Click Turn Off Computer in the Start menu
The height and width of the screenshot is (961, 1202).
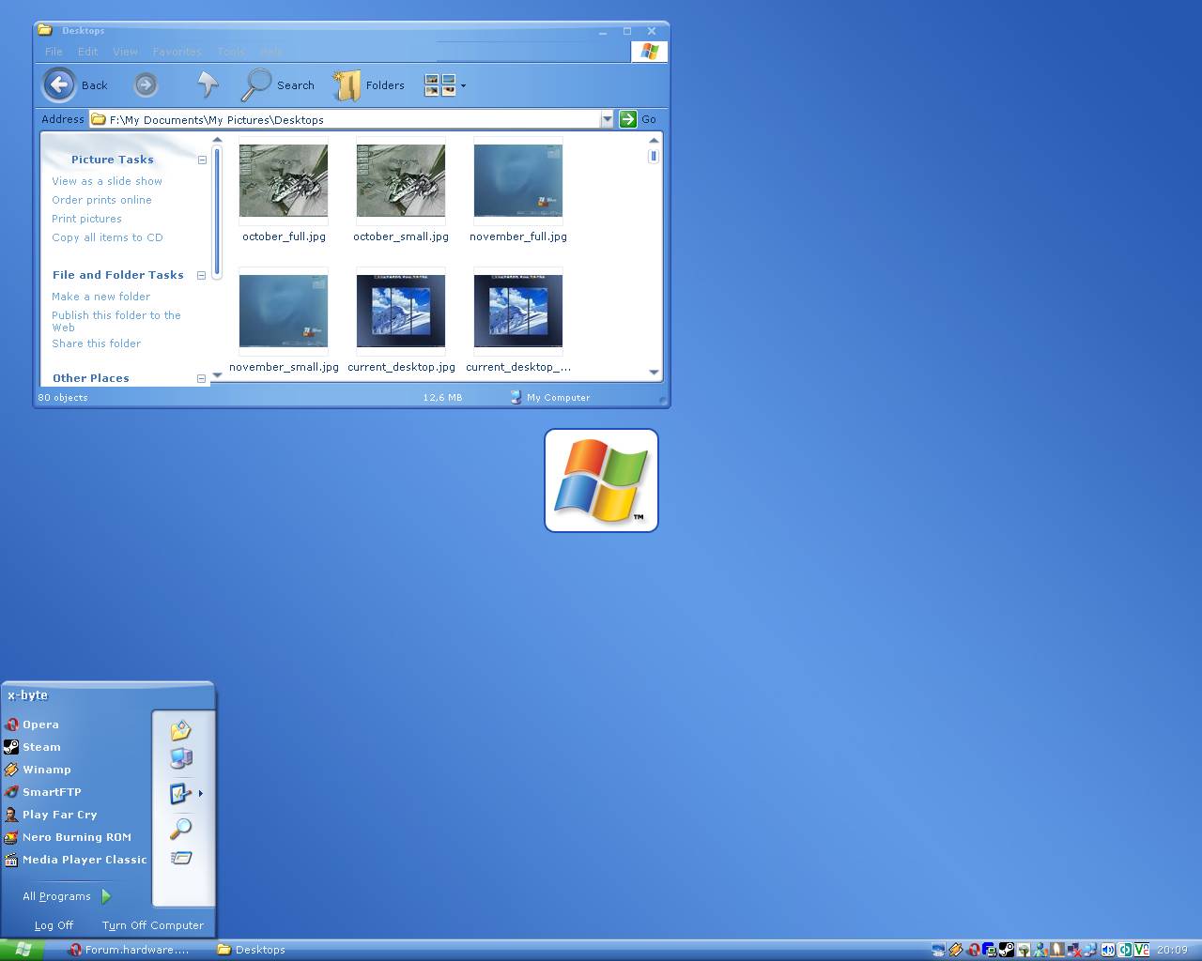tap(152, 925)
